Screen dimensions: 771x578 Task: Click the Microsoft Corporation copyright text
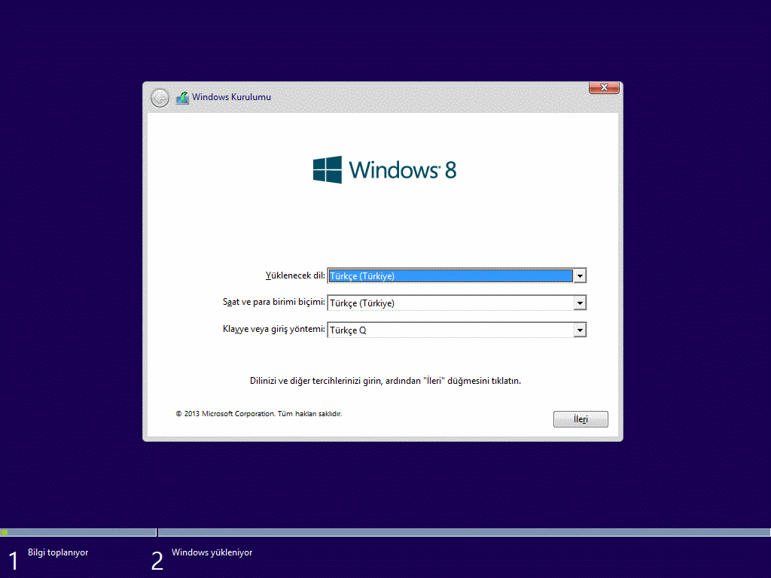(x=258, y=414)
